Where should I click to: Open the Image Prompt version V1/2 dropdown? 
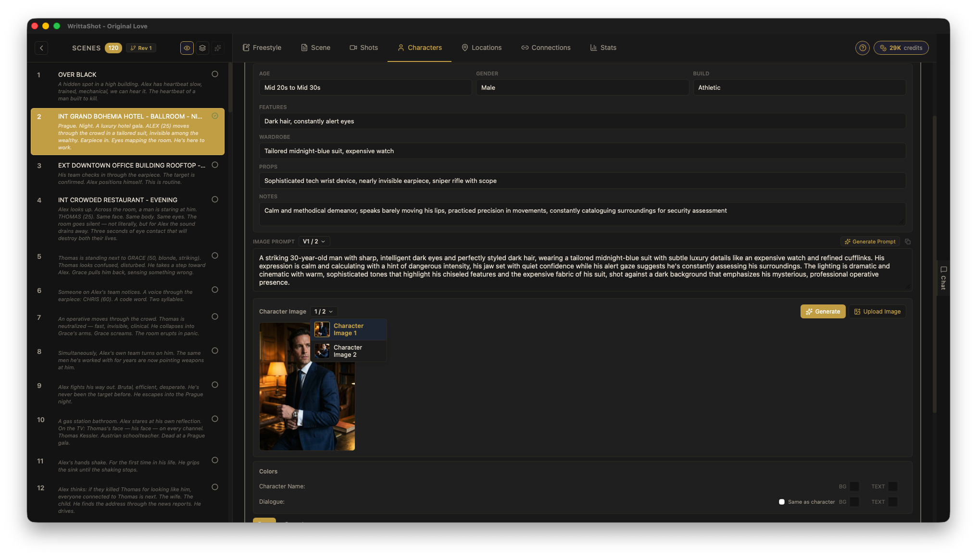pos(313,241)
